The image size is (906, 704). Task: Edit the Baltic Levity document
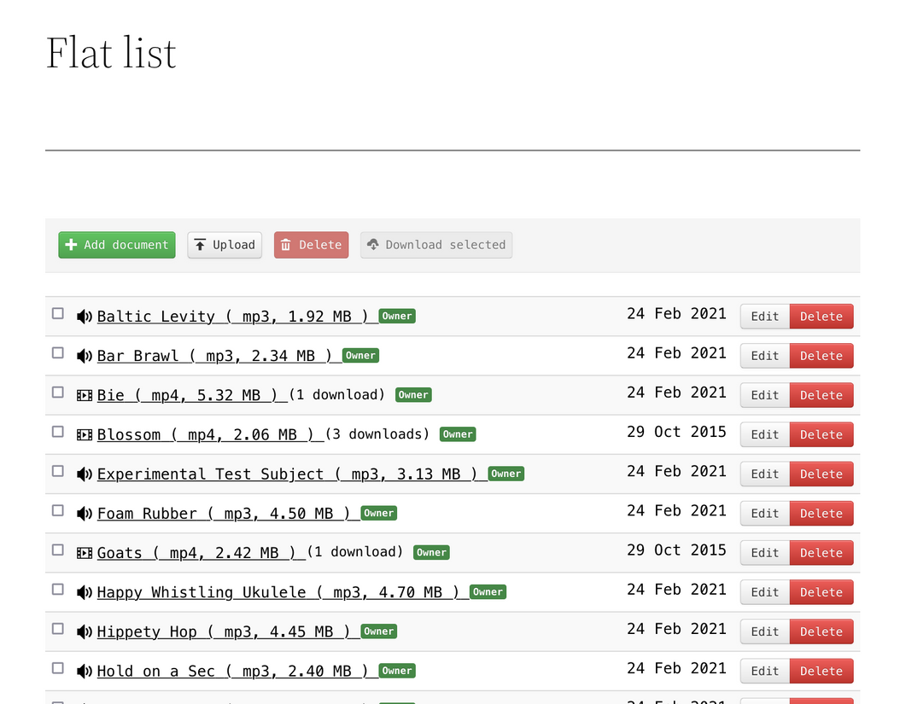click(765, 317)
